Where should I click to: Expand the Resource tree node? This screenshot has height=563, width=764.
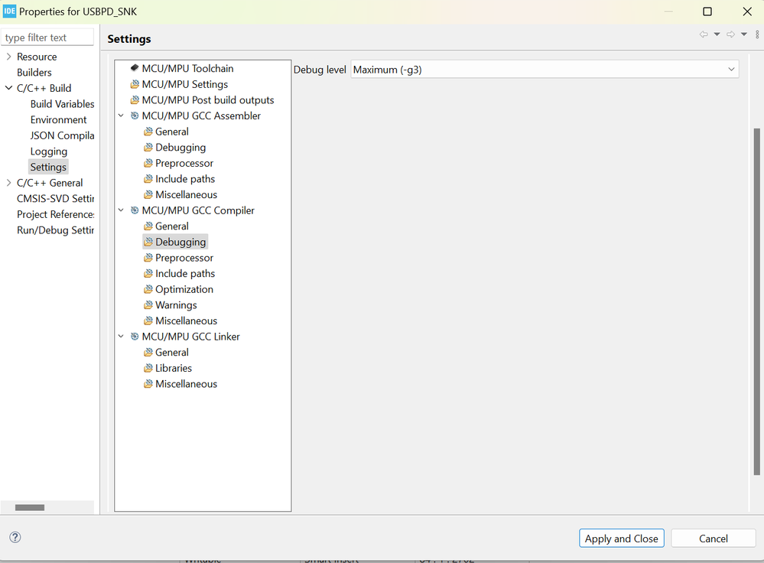coord(8,57)
